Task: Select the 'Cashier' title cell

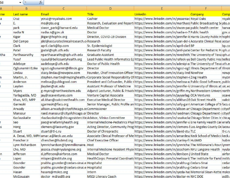Action: point(110,19)
